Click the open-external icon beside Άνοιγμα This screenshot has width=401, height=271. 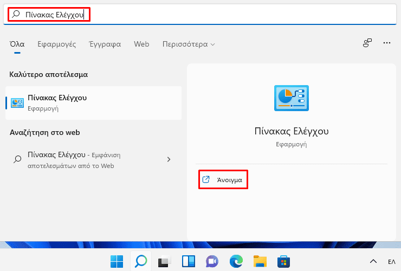click(x=206, y=179)
